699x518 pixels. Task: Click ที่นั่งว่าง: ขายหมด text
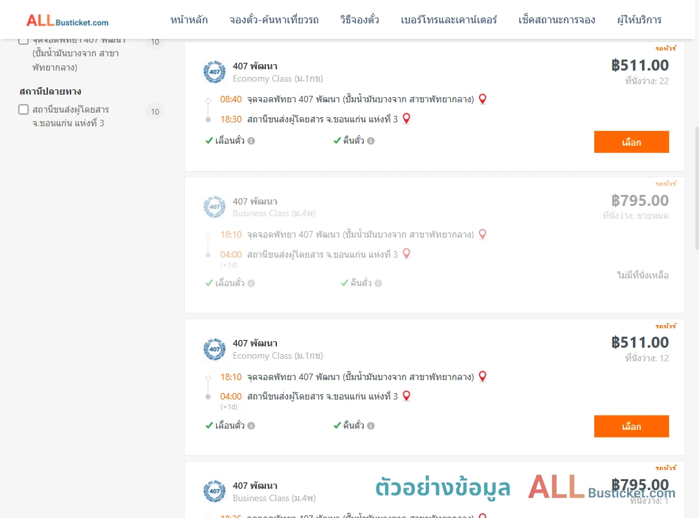click(x=636, y=216)
